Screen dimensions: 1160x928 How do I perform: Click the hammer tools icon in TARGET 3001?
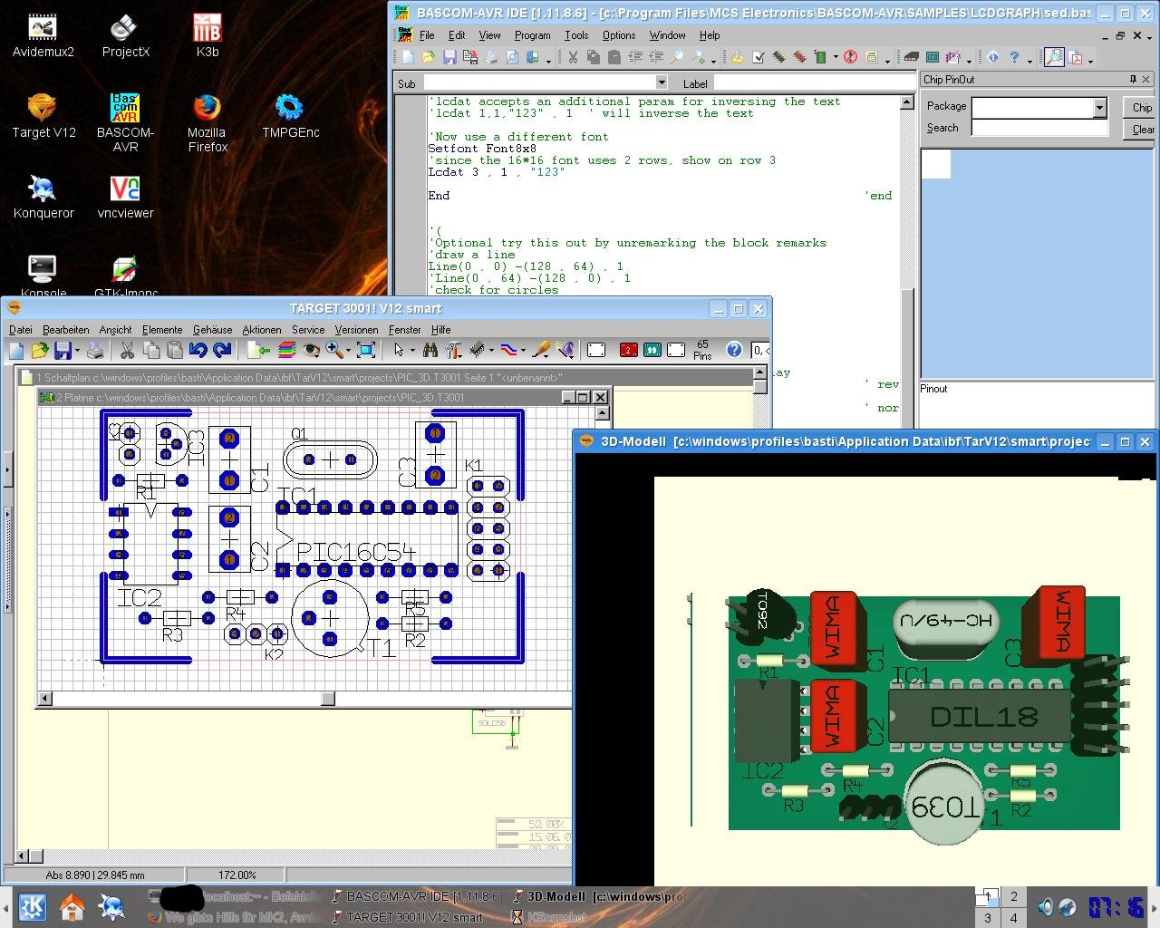pos(454,350)
